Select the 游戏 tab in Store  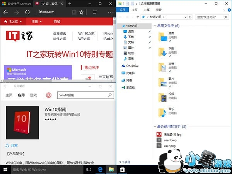point(34,95)
